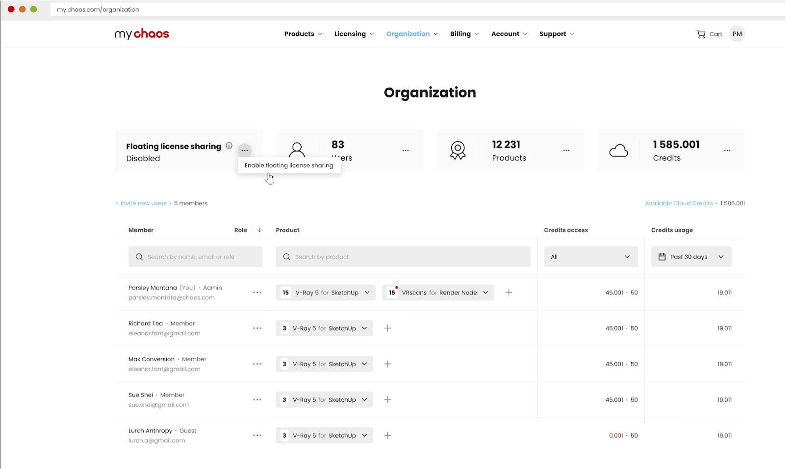
Task: Open Max Conversion row options ellipsis
Action: coord(257,364)
